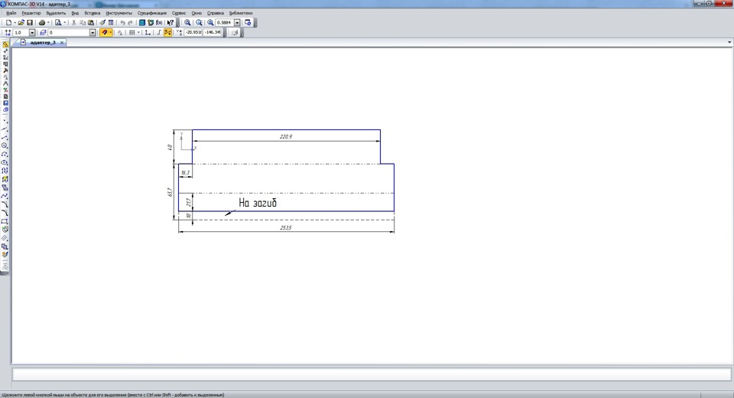This screenshot has height=398, width=734.
Task: Expand the Print preview dropdown arrow
Action: pyautogui.click(x=64, y=22)
